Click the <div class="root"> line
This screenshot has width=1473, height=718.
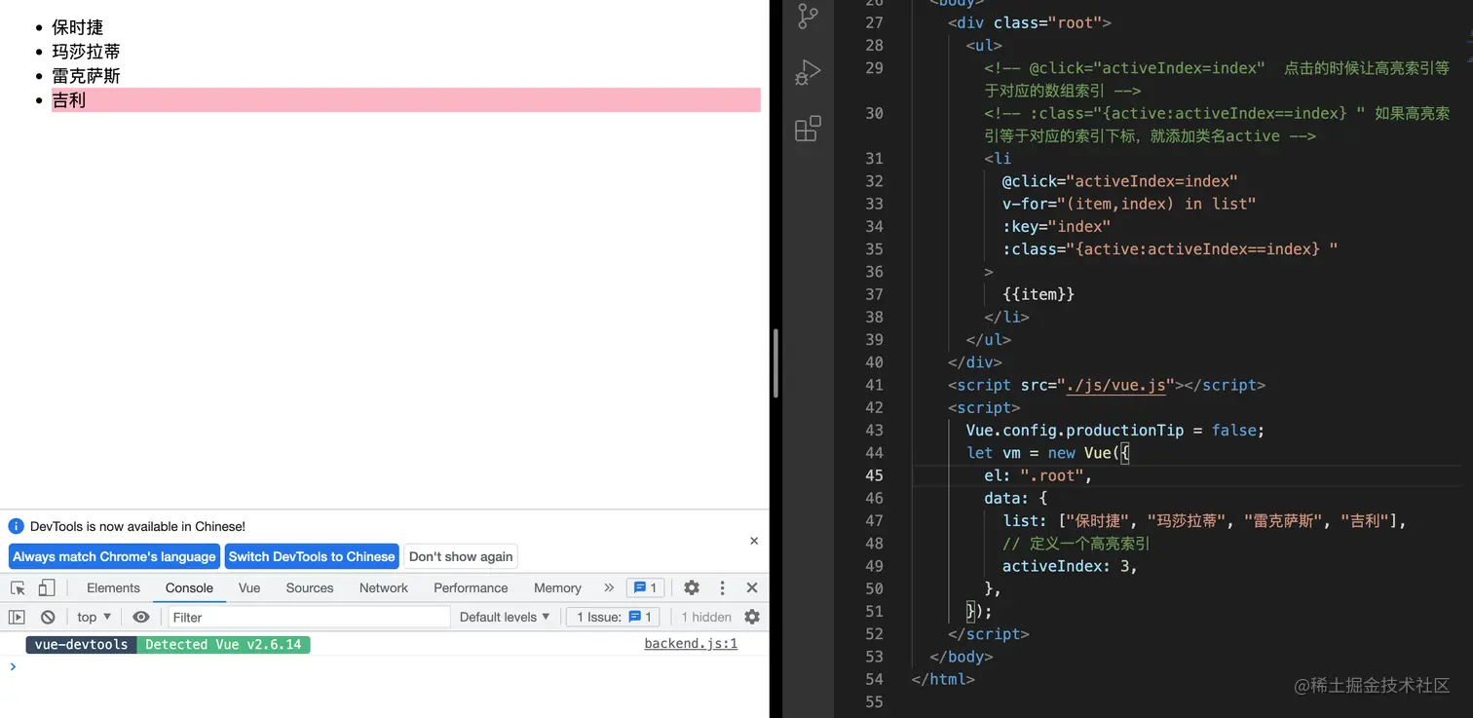(x=1030, y=22)
